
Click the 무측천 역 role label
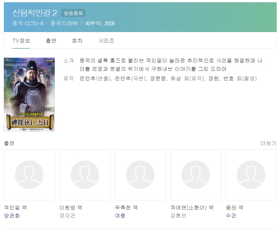pyautogui.click(x=127, y=208)
